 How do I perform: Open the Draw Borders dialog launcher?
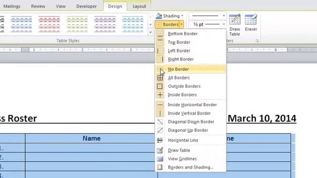[x=257, y=41]
